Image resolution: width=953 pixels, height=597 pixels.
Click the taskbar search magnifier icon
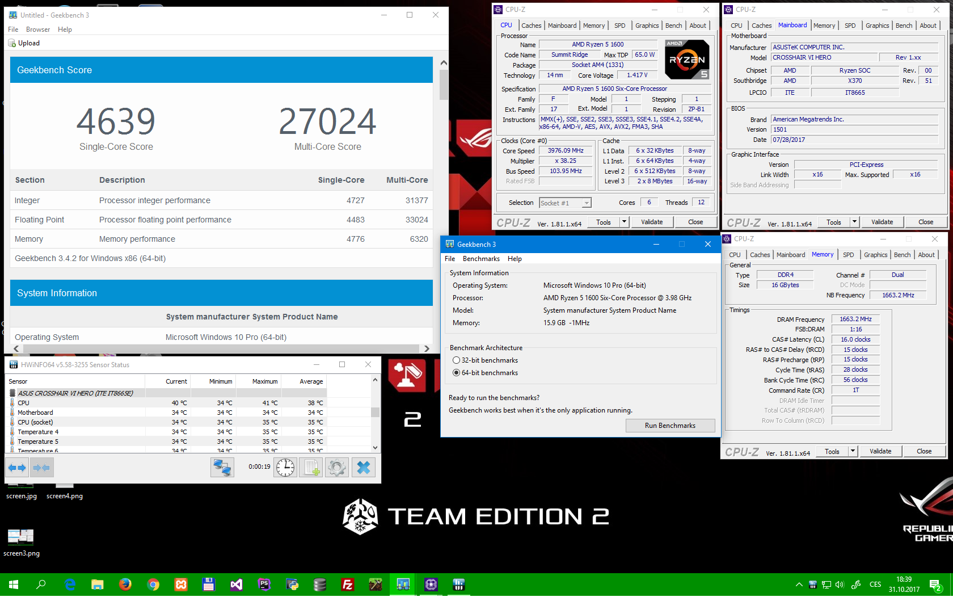click(x=41, y=585)
